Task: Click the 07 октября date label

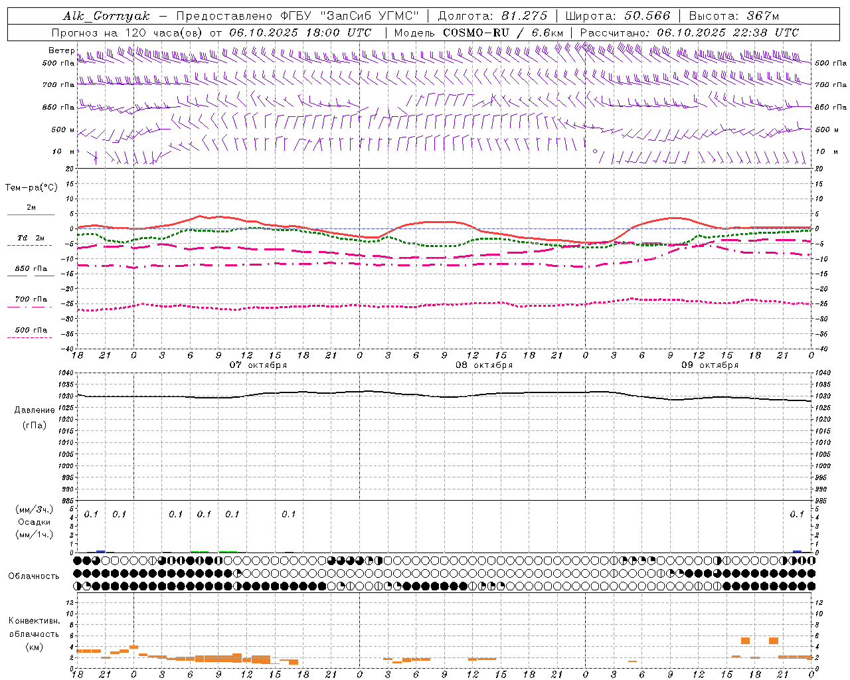Action: coord(258,365)
